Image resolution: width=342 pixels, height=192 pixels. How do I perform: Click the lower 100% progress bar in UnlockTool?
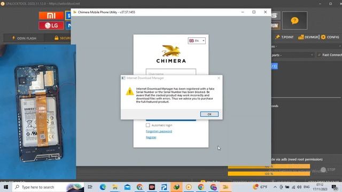[269, 174]
